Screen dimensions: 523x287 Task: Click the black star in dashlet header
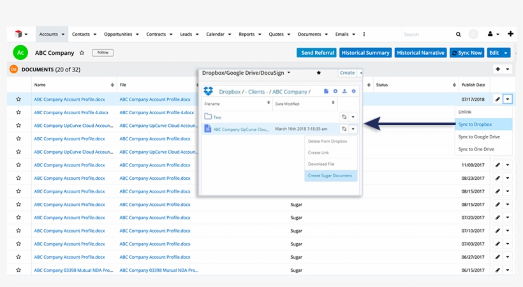[x=318, y=73]
